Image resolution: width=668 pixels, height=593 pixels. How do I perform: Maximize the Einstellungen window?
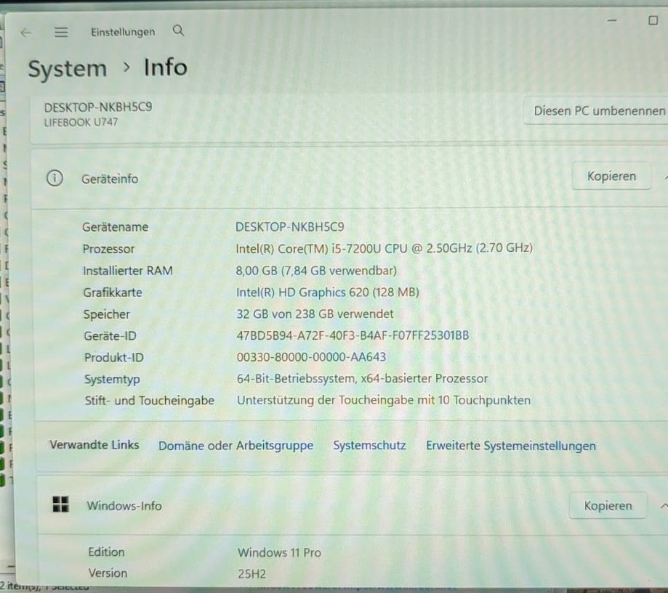[x=653, y=20]
